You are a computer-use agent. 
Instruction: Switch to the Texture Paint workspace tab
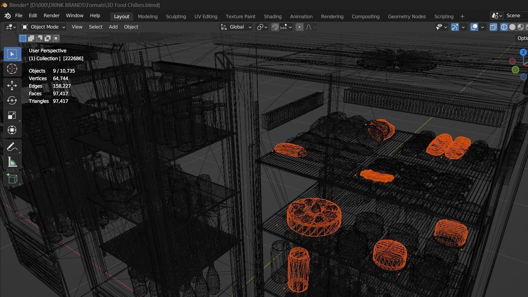tap(241, 16)
